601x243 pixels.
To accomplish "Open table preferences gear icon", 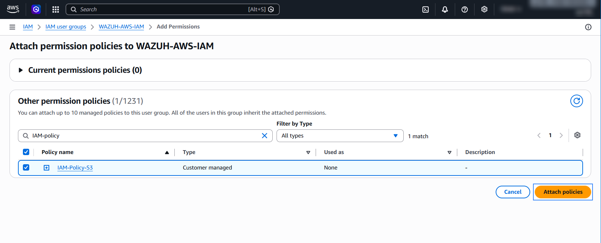I will (x=577, y=135).
